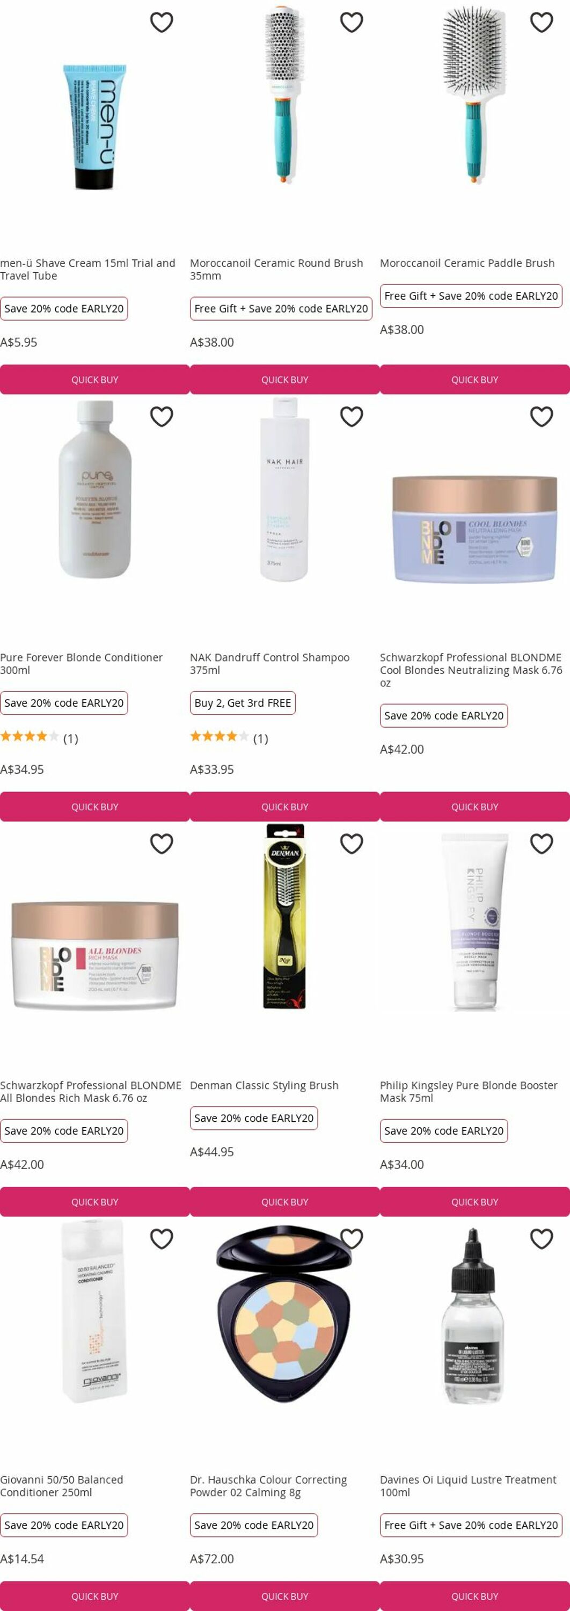
Task: Favorite the Philip Kingsley Blonde Booster Mask
Action: tap(541, 844)
